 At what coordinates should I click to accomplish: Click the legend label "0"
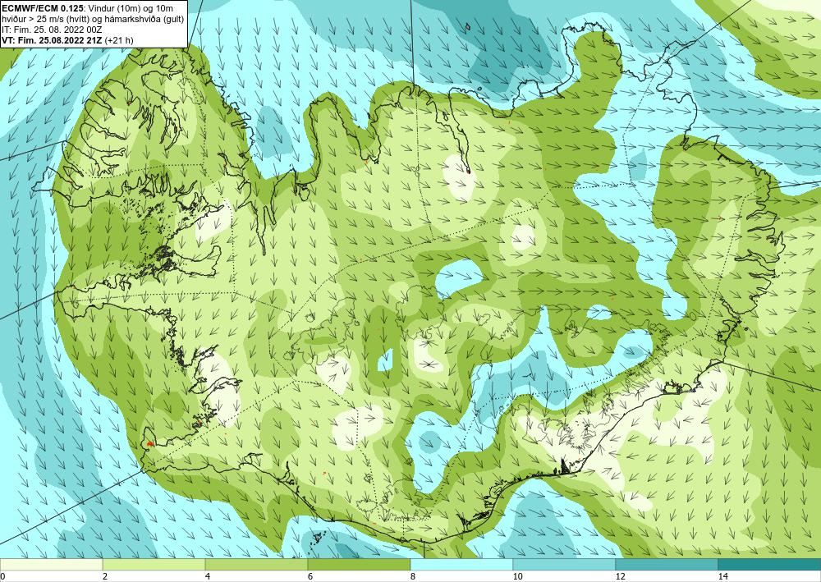click(2, 576)
